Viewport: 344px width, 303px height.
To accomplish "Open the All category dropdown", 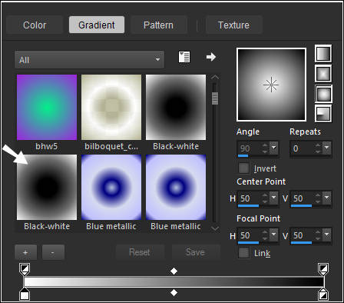I will pyautogui.click(x=89, y=60).
